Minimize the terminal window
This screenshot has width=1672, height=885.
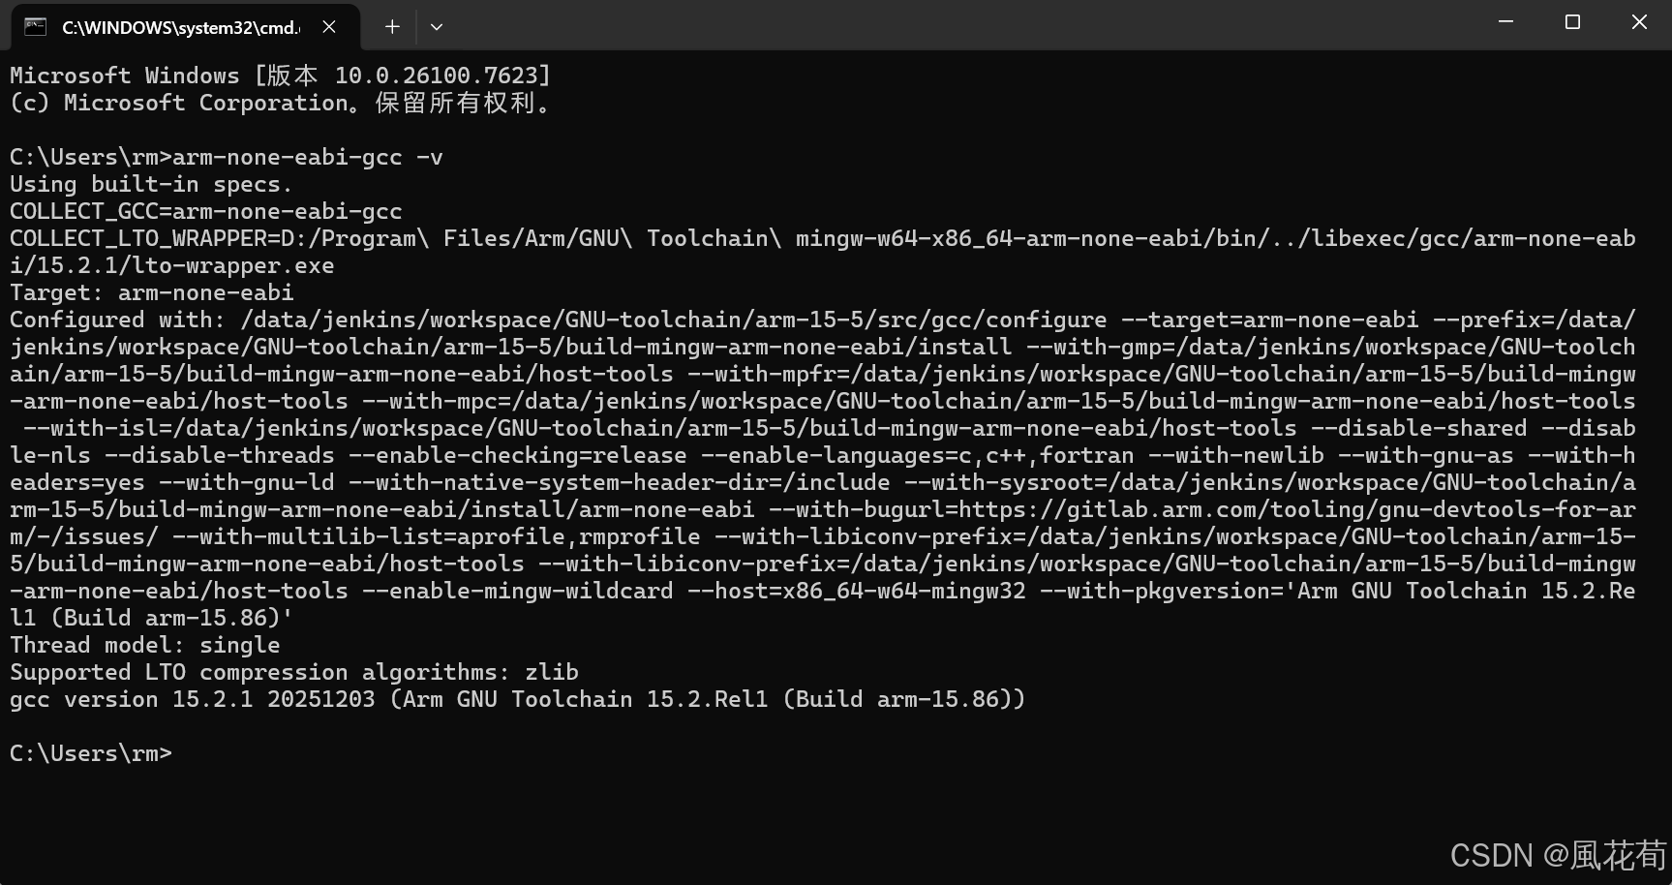pos(1505,22)
